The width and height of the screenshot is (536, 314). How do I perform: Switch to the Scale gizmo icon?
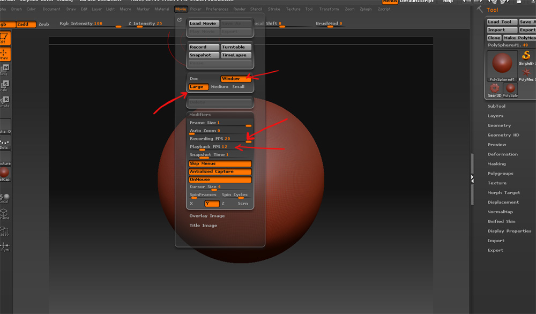point(5,86)
